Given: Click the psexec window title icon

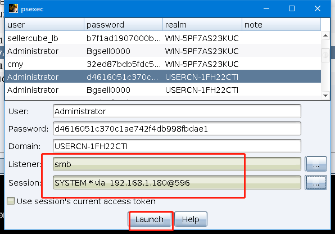Looking at the screenshot, I should click(x=13, y=8).
